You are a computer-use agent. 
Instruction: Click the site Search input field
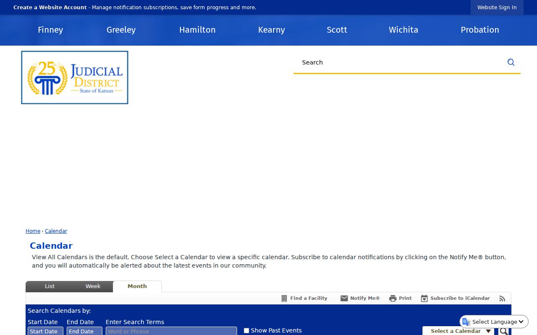[x=399, y=62]
